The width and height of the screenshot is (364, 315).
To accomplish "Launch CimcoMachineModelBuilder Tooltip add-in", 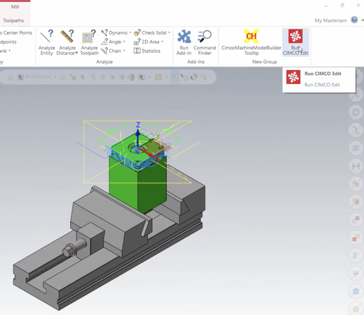I will (251, 42).
